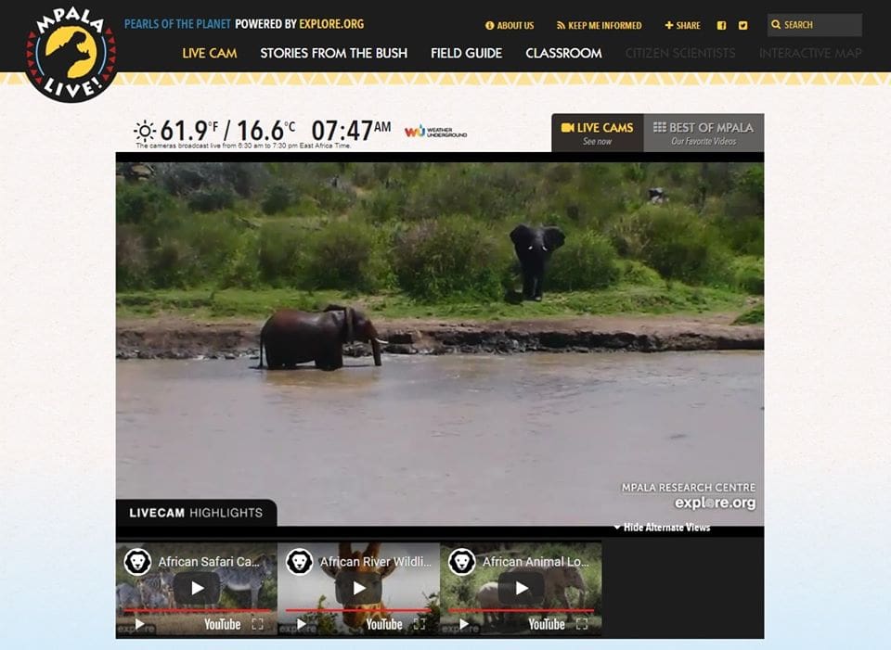Fullscreen the African River Wildlife video
The height and width of the screenshot is (650, 891).
[420, 624]
